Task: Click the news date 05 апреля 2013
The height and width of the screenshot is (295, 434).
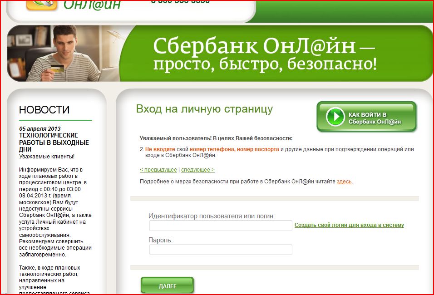Action: pyautogui.click(x=39, y=129)
